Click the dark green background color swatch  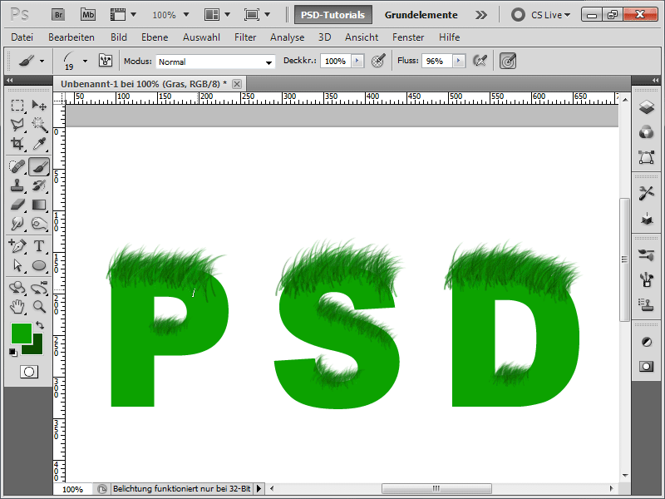coord(36,348)
